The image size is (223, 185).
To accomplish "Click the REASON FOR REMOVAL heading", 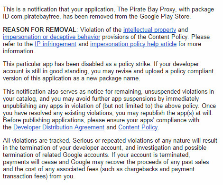I will tap(39, 30).
